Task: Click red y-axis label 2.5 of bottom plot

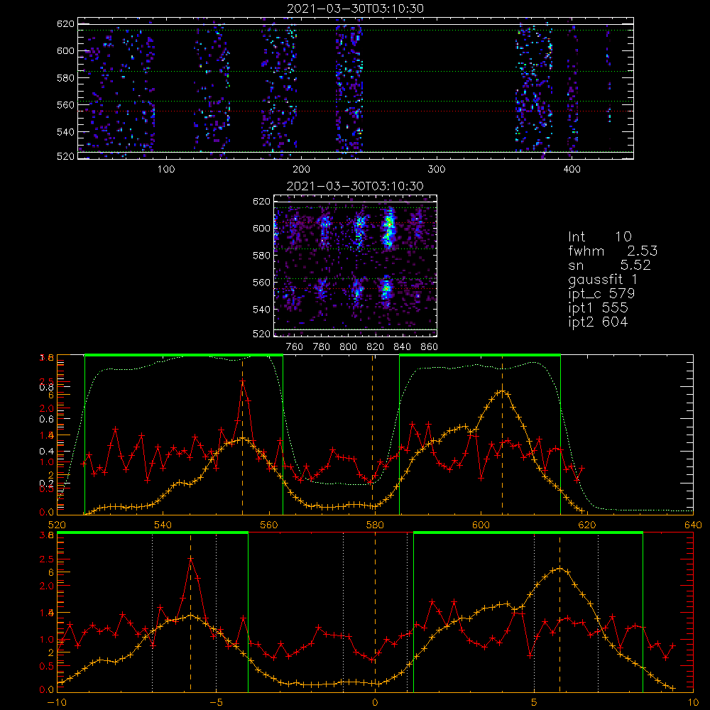Action: [x=47, y=559]
